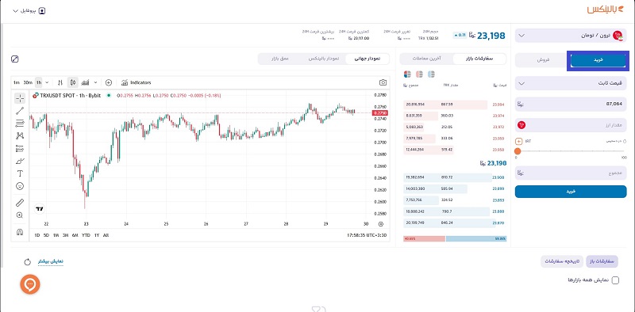This screenshot has width=635, height=312.
Task: Check the نمایش همه بازارها checkbox
Action: click(615, 280)
